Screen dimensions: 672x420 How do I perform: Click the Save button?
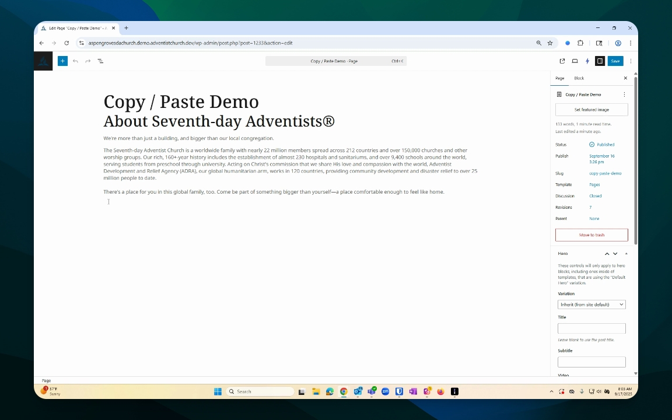click(615, 61)
